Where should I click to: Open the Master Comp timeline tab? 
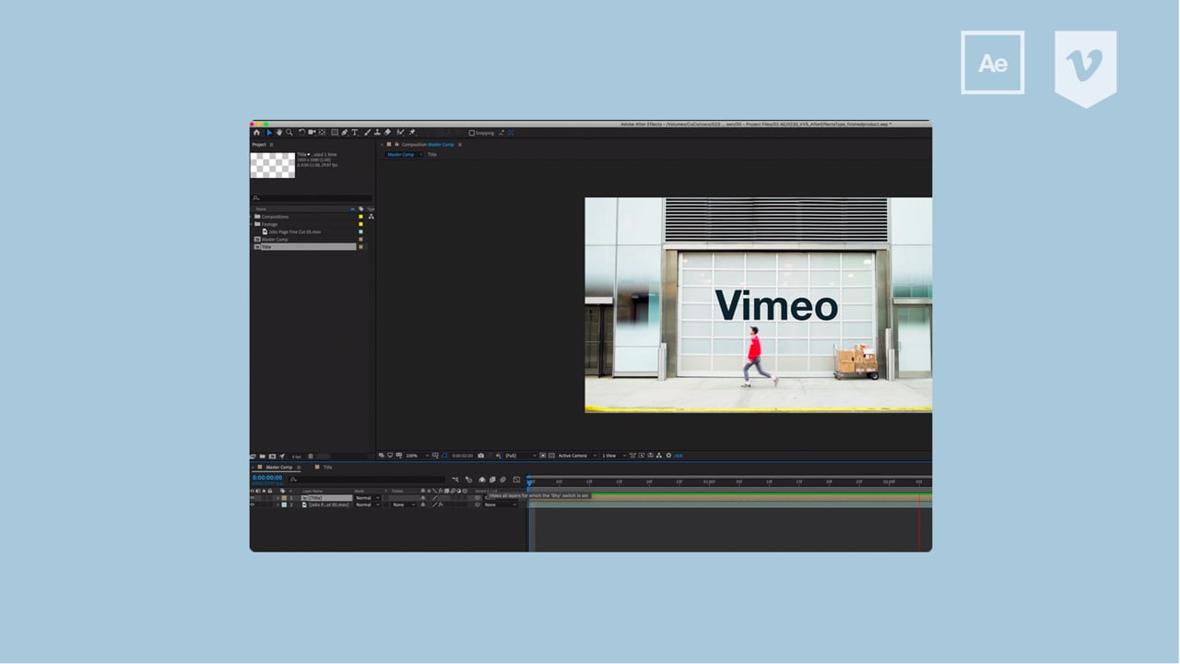pyautogui.click(x=279, y=468)
